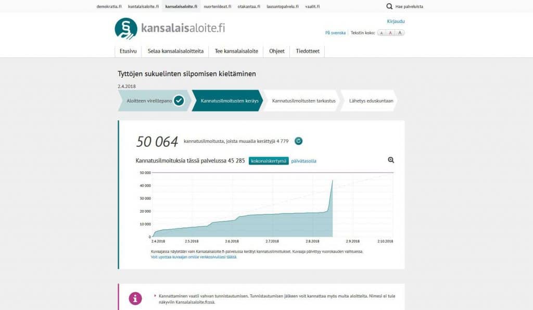This screenshot has width=533, height=310.
Task: Click the search magnifier icon
Action: (389, 6)
